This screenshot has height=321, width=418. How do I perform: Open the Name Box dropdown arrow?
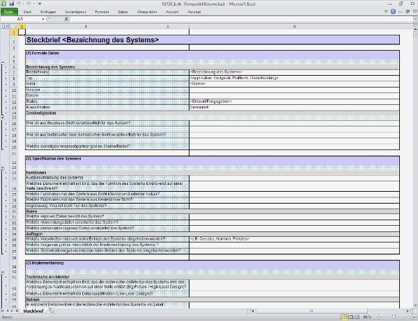[x=42, y=19]
